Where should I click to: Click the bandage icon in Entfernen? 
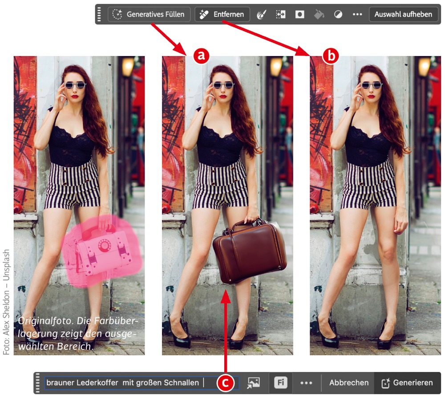[x=204, y=14]
